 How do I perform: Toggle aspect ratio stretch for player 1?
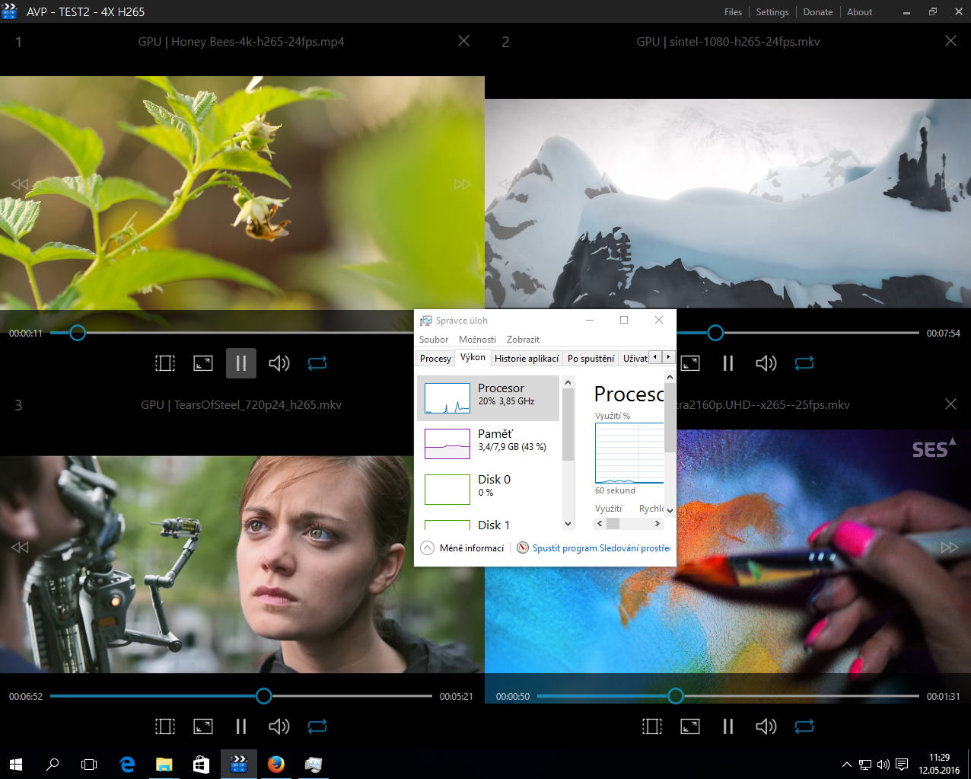tap(165, 363)
